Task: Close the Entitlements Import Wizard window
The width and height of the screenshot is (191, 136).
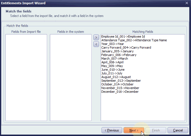Action: pos(187,3)
